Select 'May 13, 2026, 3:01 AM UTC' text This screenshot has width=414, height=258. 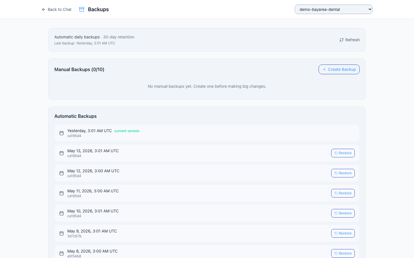(x=93, y=151)
